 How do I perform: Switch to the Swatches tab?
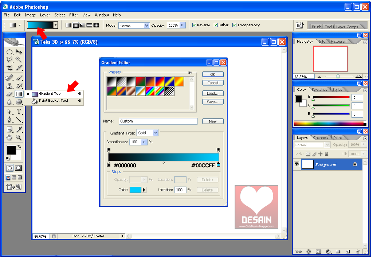[319, 89]
